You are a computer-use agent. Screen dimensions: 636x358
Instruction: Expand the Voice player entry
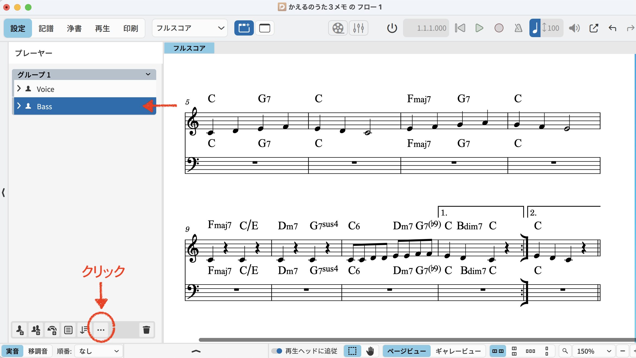pyautogui.click(x=19, y=89)
